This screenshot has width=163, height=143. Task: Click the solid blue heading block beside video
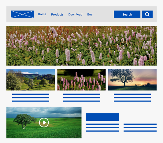[x=102, y=117]
